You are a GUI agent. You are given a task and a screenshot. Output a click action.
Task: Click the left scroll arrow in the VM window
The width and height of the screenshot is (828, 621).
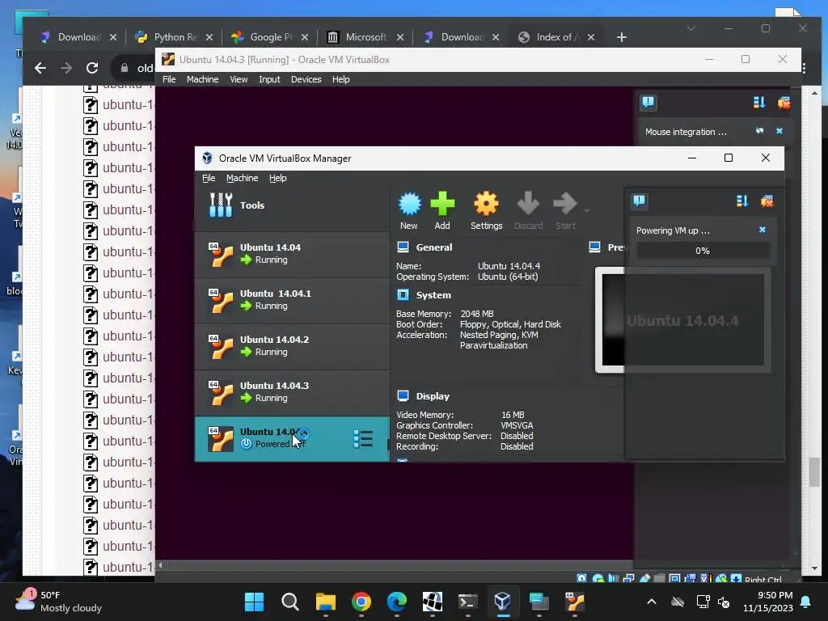(x=161, y=565)
